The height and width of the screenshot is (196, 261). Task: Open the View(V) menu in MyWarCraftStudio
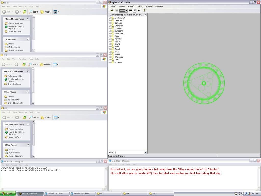click(122, 6)
